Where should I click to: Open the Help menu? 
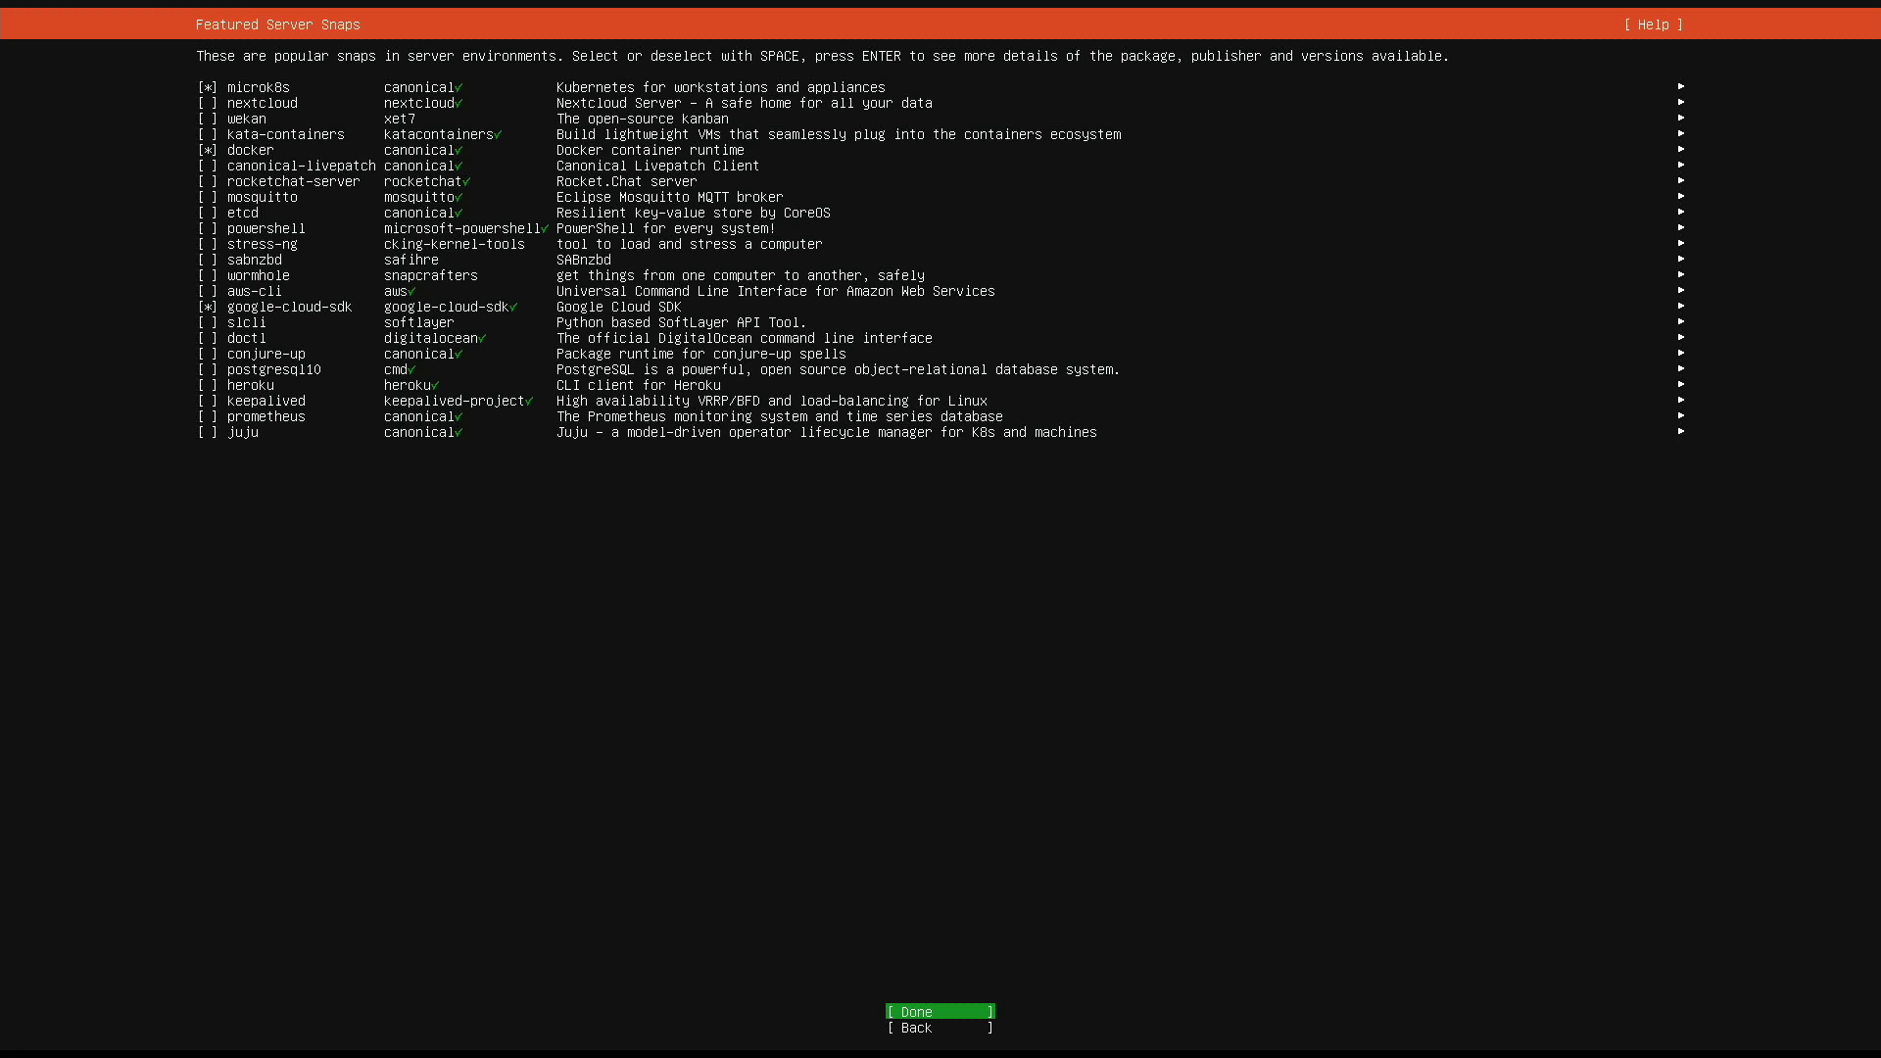pos(1653,24)
